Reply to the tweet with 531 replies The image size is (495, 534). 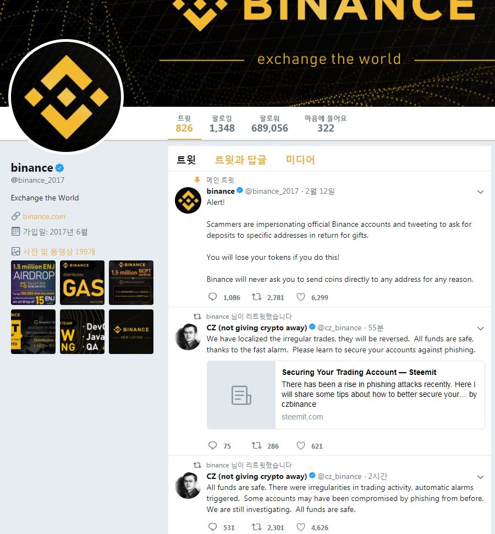point(213,527)
